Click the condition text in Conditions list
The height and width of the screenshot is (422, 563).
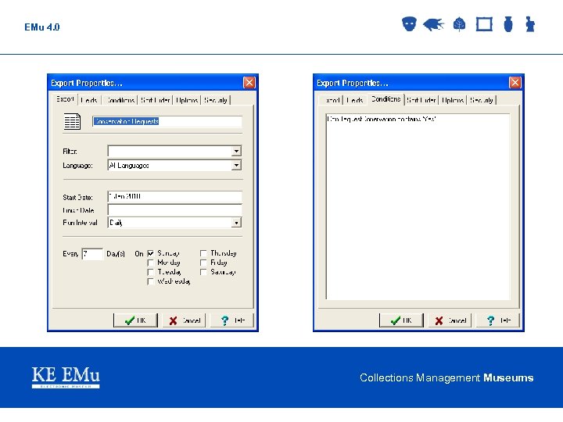pos(382,119)
